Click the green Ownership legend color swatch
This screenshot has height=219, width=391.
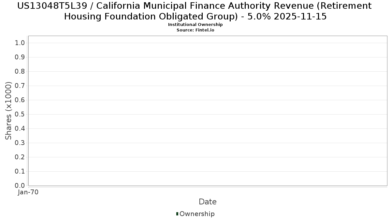click(177, 214)
